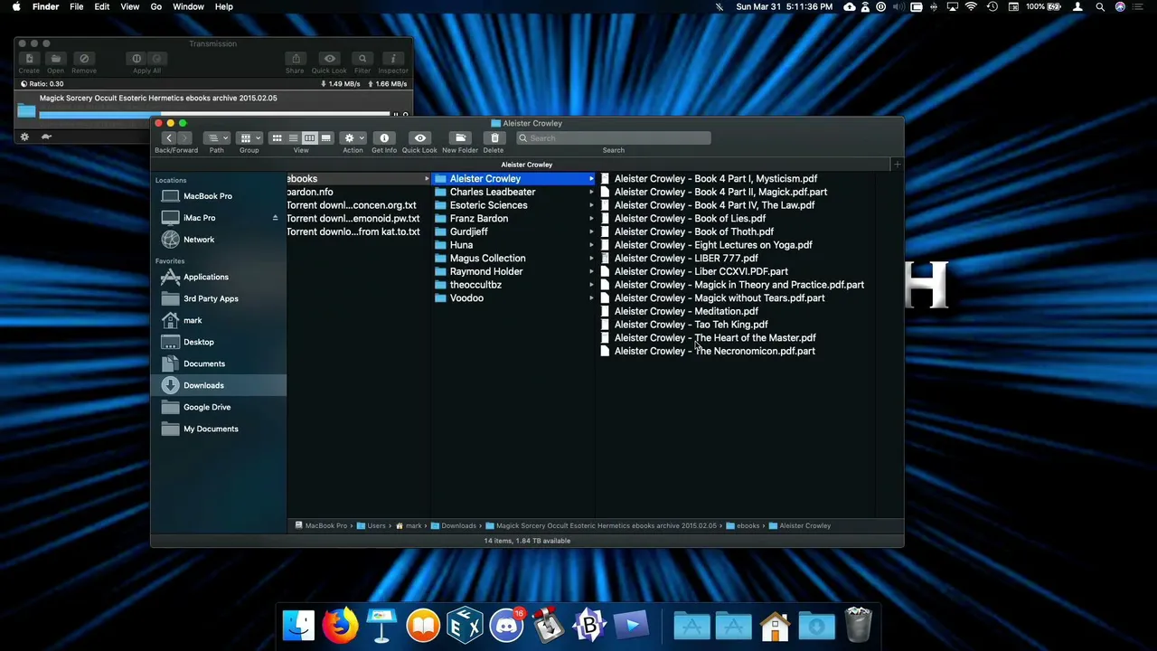This screenshot has height=651, width=1157.
Task: Select Downloads in the sidebar
Action: click(x=218, y=385)
